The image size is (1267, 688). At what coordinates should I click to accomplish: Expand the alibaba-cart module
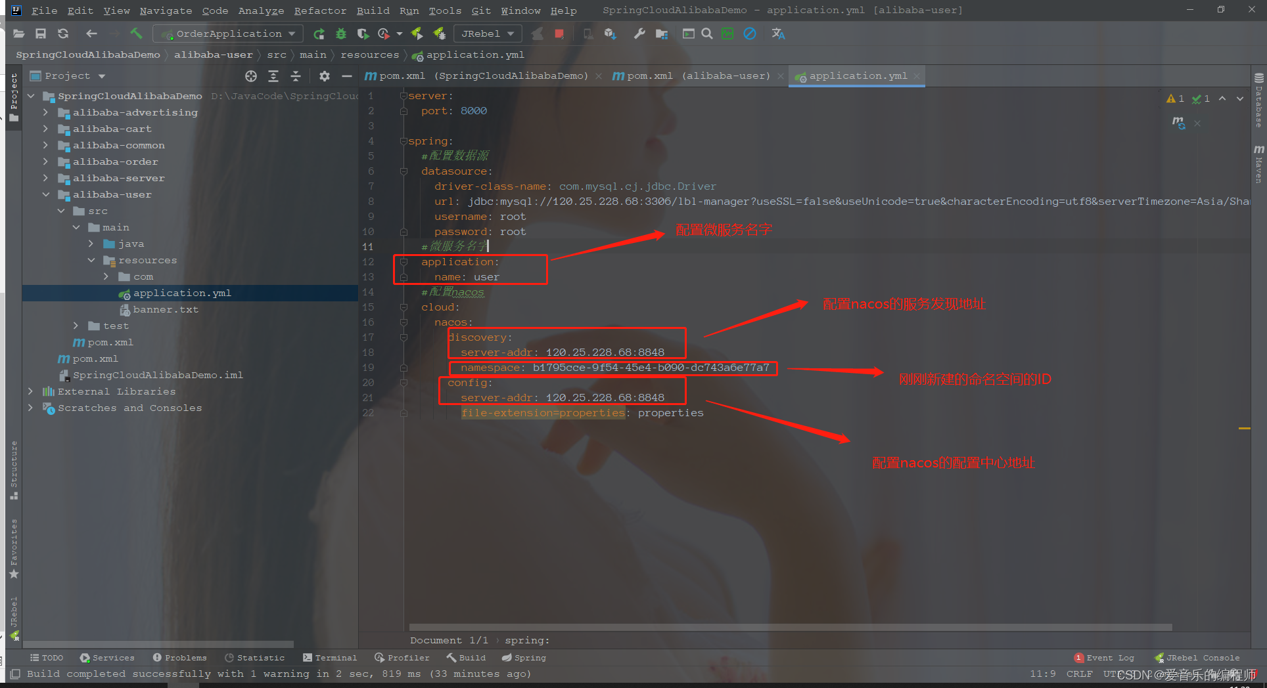coord(45,129)
